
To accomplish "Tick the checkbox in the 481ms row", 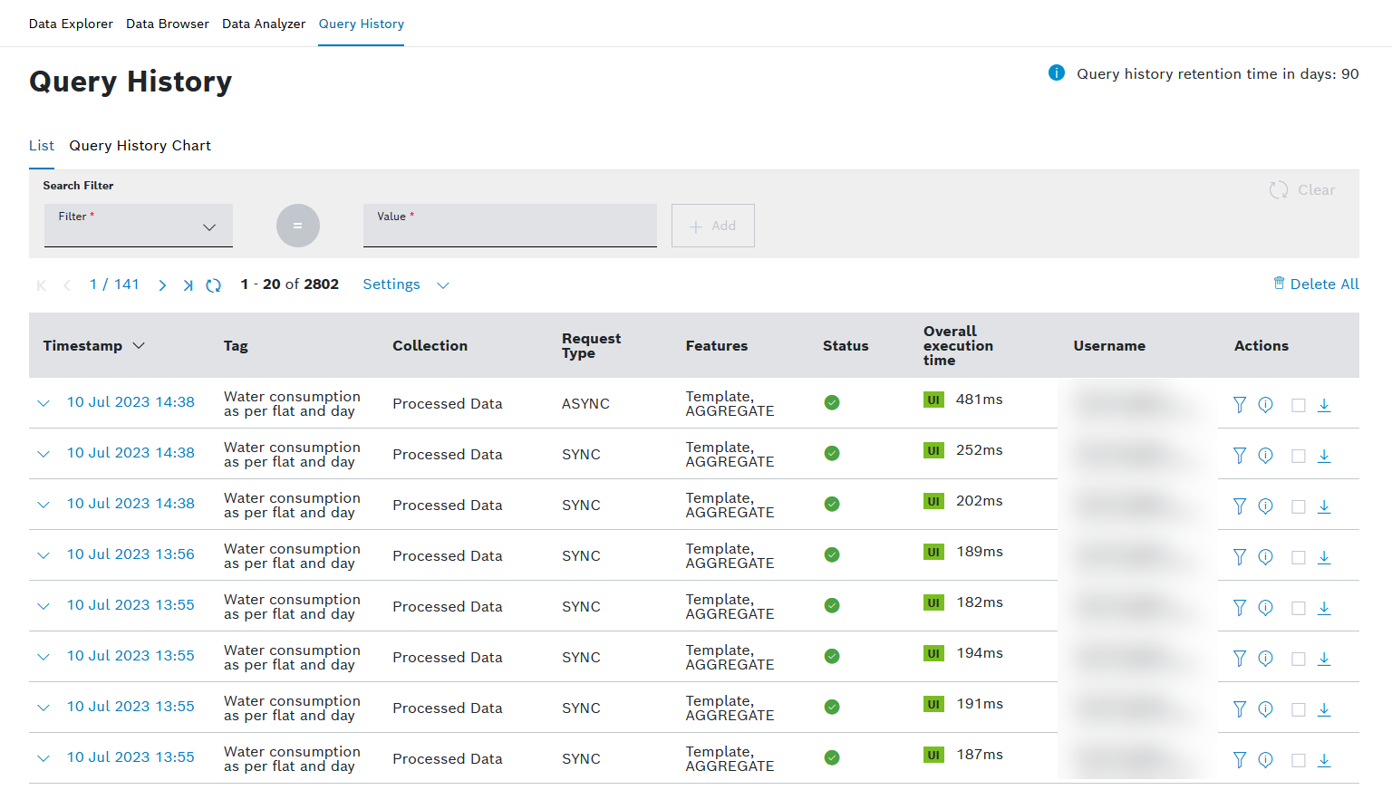I will point(1298,405).
